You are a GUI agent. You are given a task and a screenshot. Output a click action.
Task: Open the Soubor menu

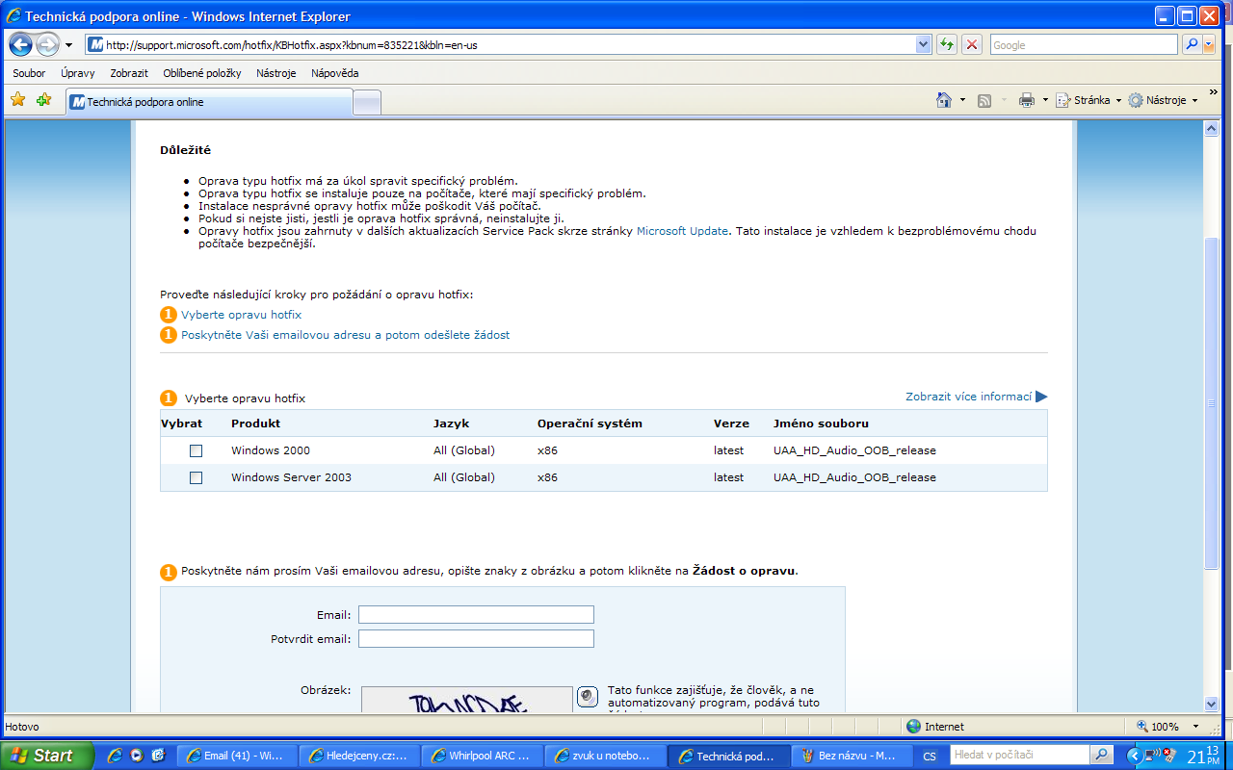[x=29, y=73]
